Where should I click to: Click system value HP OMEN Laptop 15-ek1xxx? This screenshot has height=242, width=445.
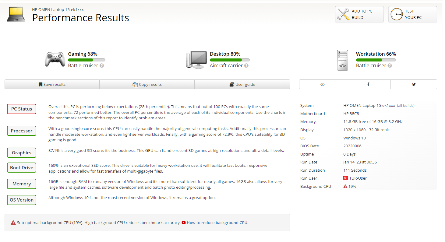[x=369, y=106]
